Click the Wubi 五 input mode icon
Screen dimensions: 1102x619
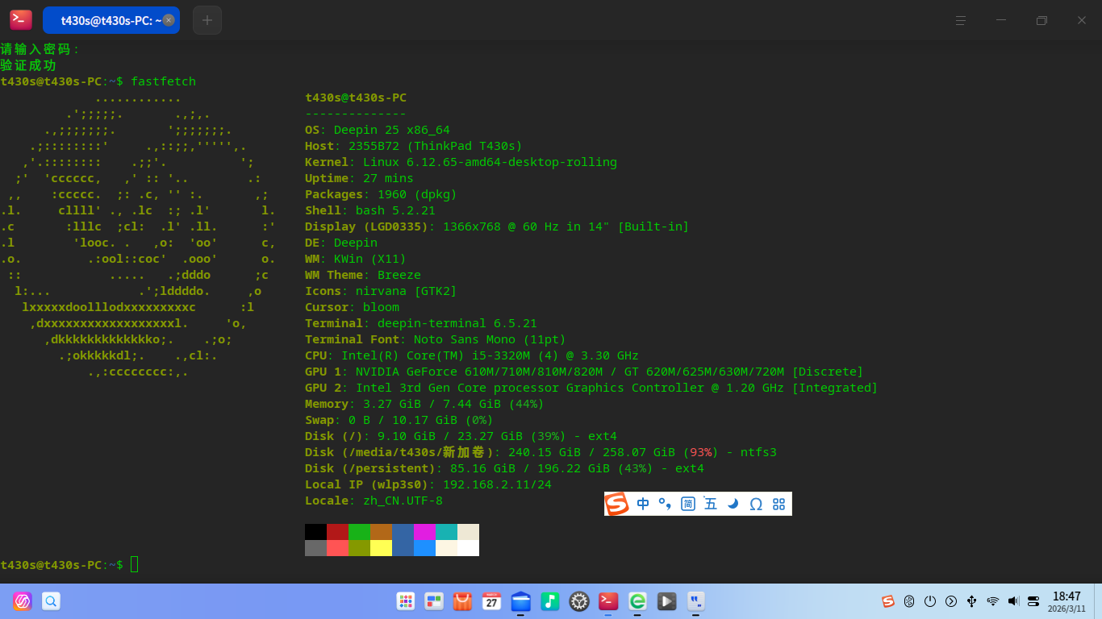[710, 504]
